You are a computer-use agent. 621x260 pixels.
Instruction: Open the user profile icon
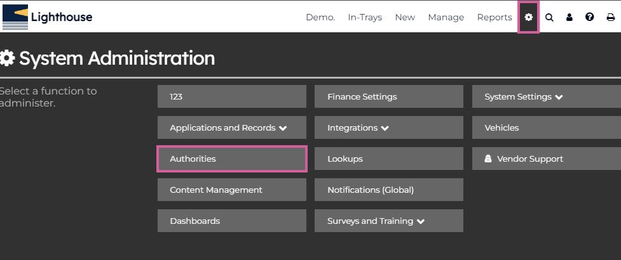pos(570,17)
